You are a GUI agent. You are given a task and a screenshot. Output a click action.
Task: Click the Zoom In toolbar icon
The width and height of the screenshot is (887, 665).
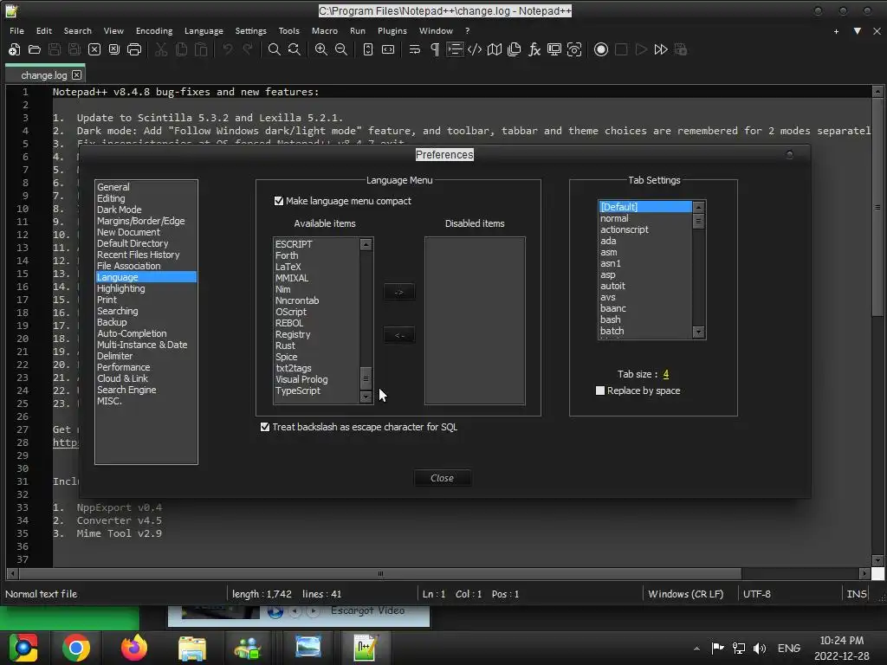click(320, 49)
